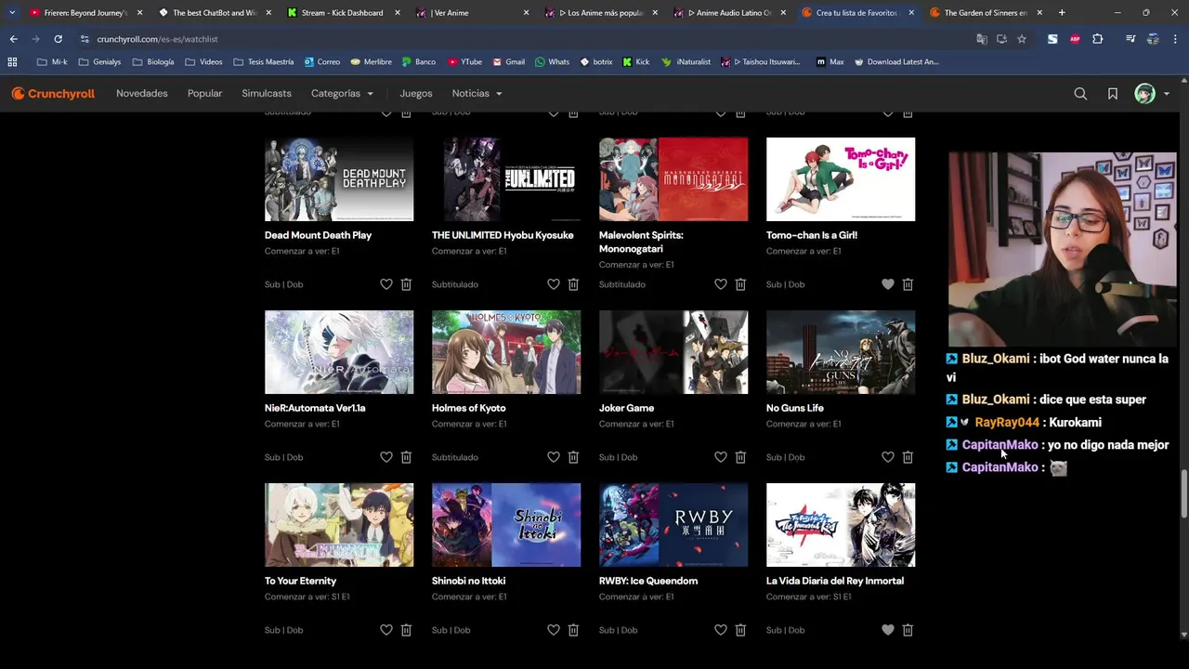Switch to The Garden of Sinners tab
The height and width of the screenshot is (669, 1189).
pos(984,13)
